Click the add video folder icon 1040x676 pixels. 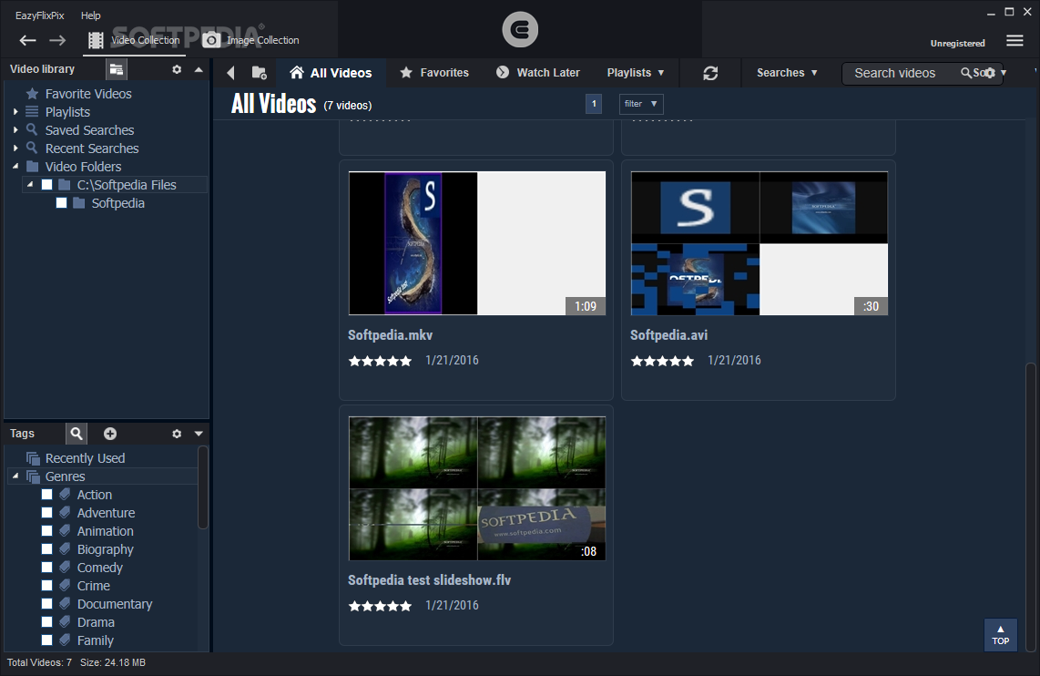pos(260,73)
